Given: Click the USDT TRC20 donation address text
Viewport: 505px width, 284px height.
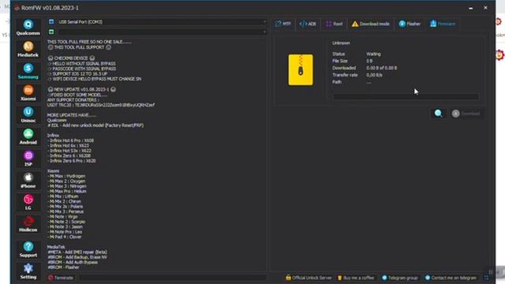Looking at the screenshot, I should click(101, 105).
